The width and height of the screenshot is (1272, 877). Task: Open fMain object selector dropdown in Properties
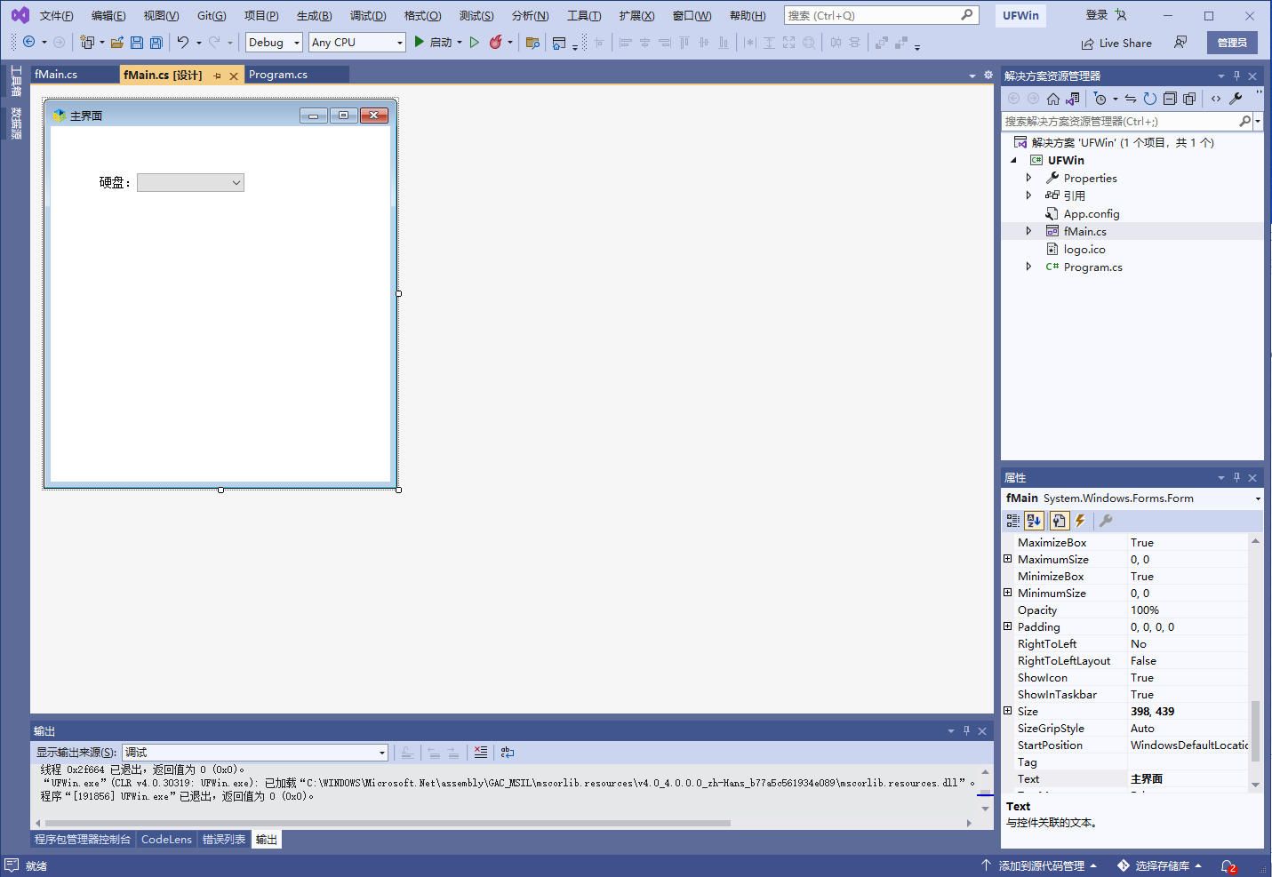coord(1257,498)
